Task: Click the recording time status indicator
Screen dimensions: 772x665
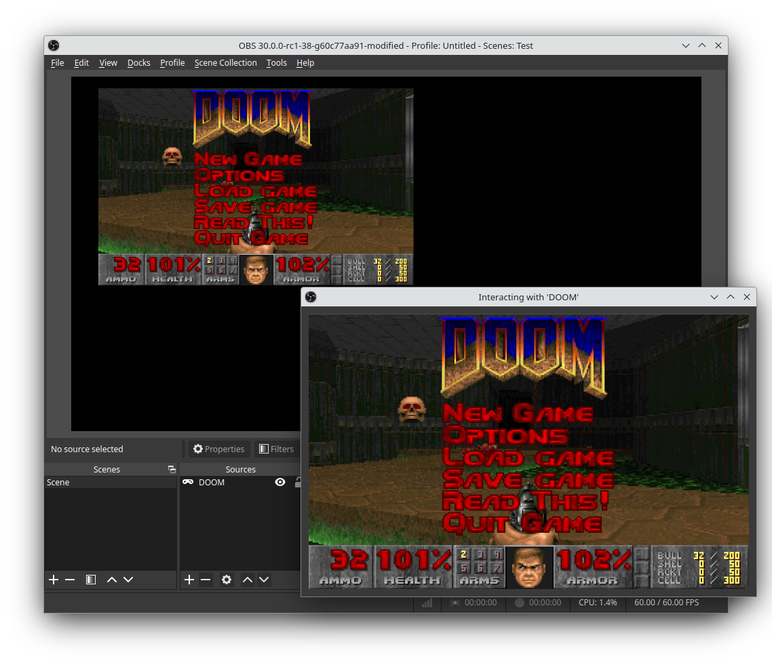Action: (x=538, y=603)
